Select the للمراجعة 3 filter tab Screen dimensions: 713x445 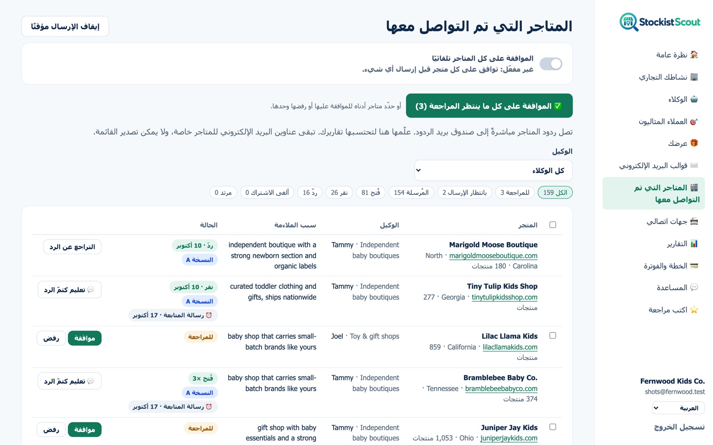coord(515,192)
